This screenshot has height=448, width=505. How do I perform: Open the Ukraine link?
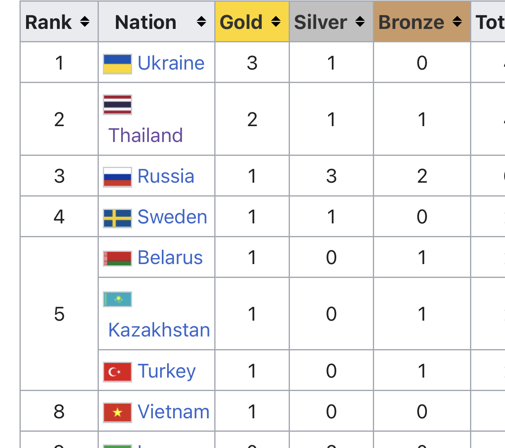coord(171,63)
